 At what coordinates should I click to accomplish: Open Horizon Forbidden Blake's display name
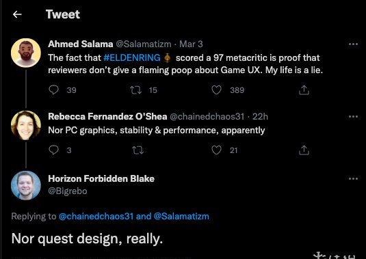pyautogui.click(x=101, y=178)
